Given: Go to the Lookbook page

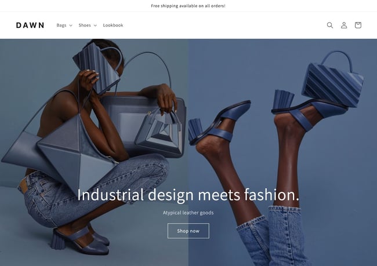Looking at the screenshot, I should (113, 25).
